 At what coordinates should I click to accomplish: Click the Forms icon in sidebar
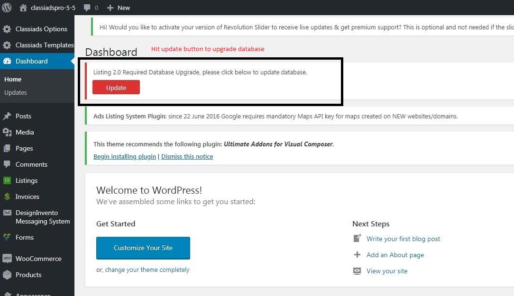tap(7, 237)
